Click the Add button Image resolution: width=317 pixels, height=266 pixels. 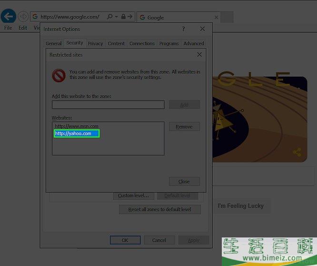tap(184, 105)
